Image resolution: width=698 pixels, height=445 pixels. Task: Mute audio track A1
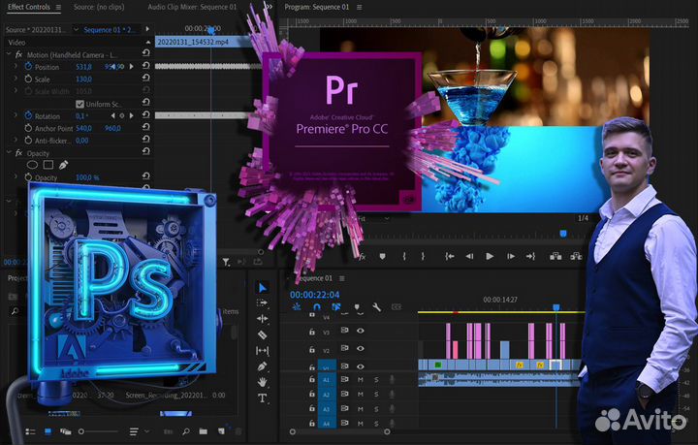pos(360,380)
